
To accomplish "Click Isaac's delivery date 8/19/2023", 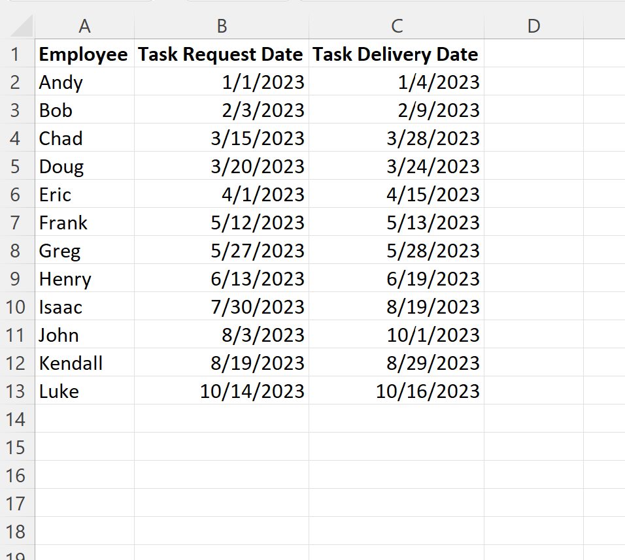I will click(x=397, y=306).
